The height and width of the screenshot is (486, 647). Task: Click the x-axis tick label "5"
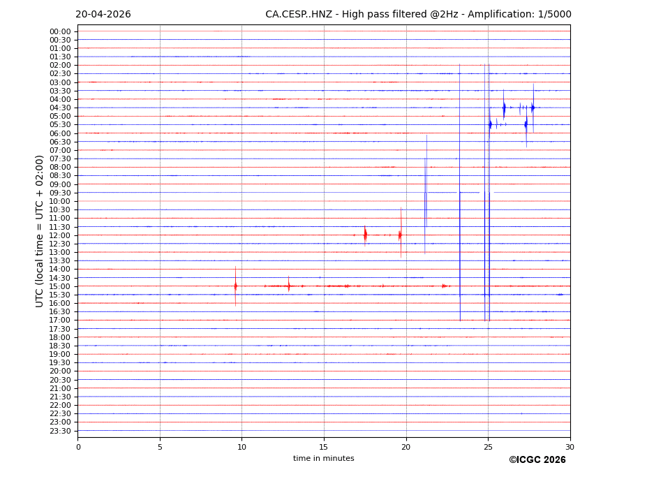click(160, 447)
